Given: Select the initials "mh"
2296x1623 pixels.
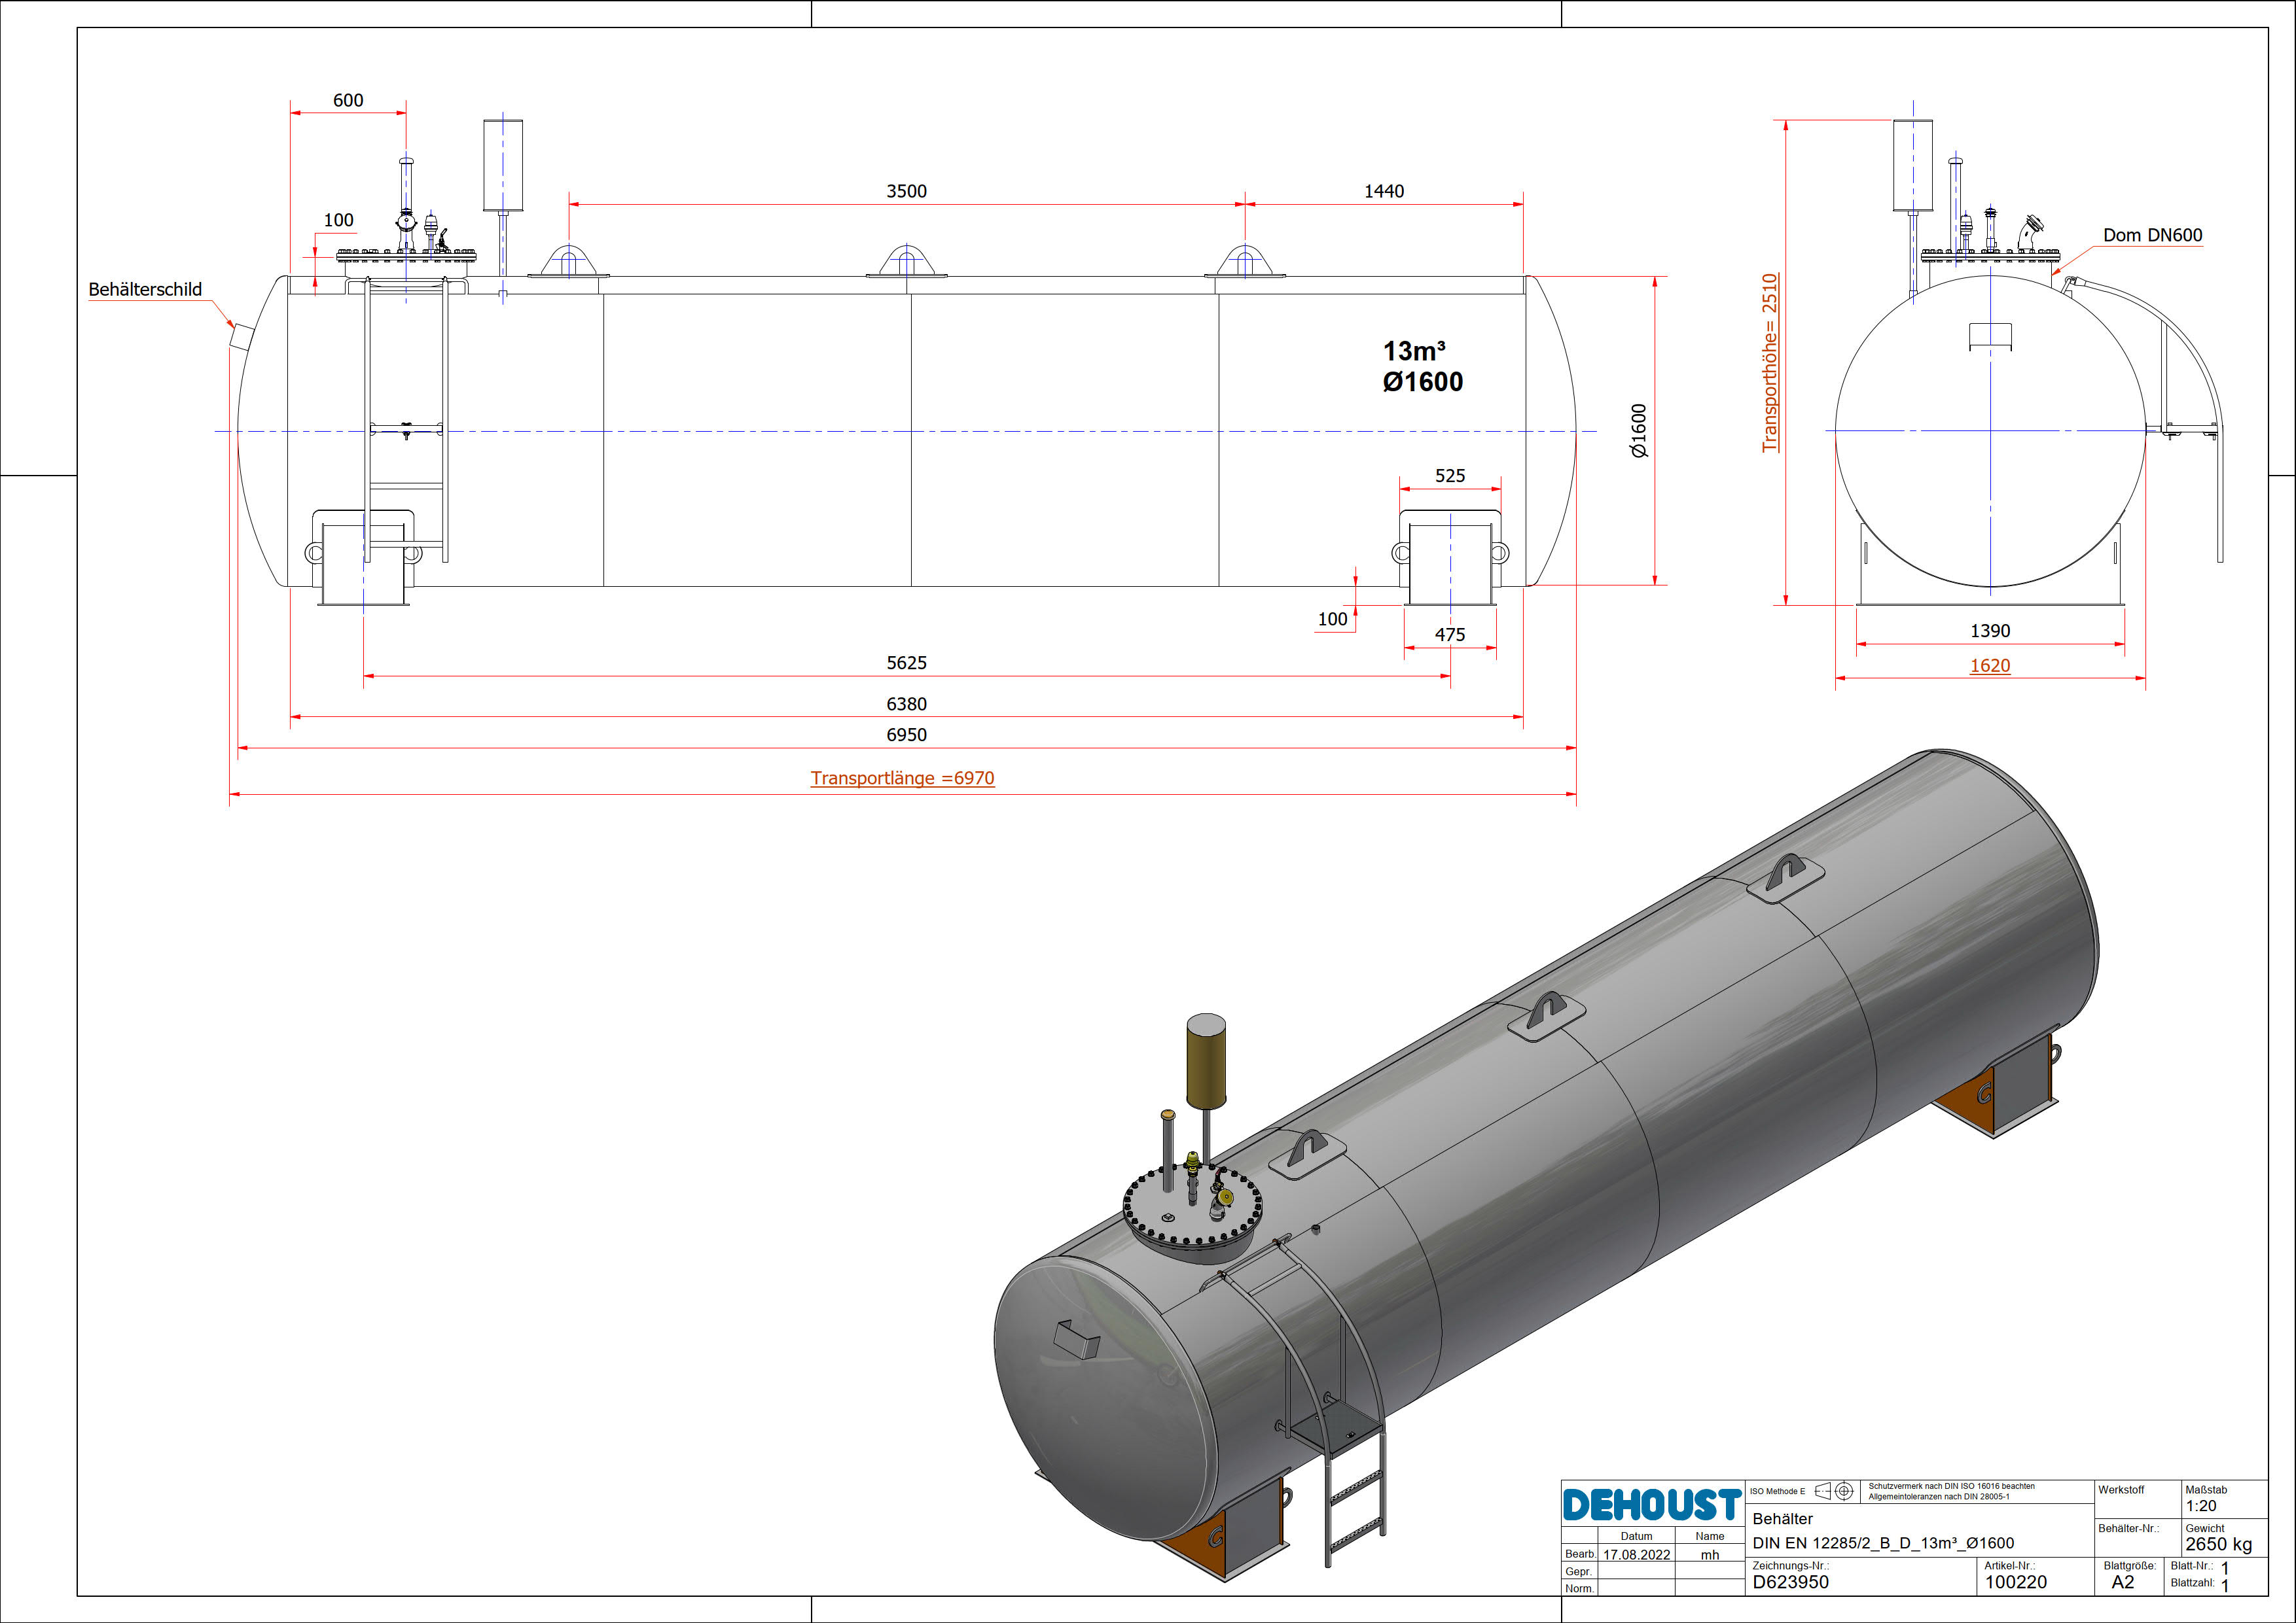Looking at the screenshot, I should 1710,1554.
